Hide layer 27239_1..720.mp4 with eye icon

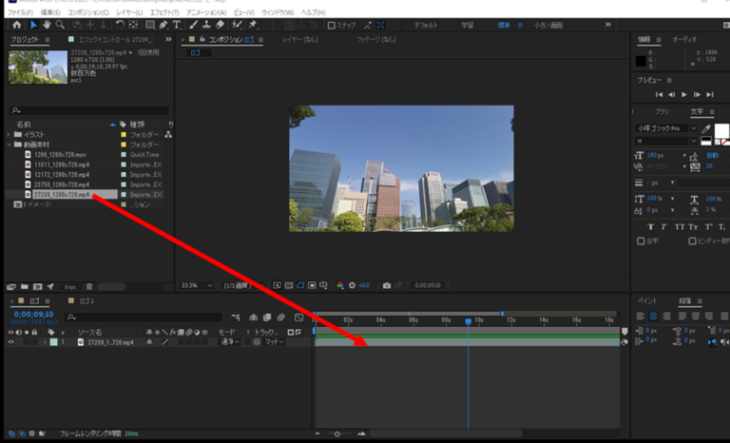click(10, 342)
